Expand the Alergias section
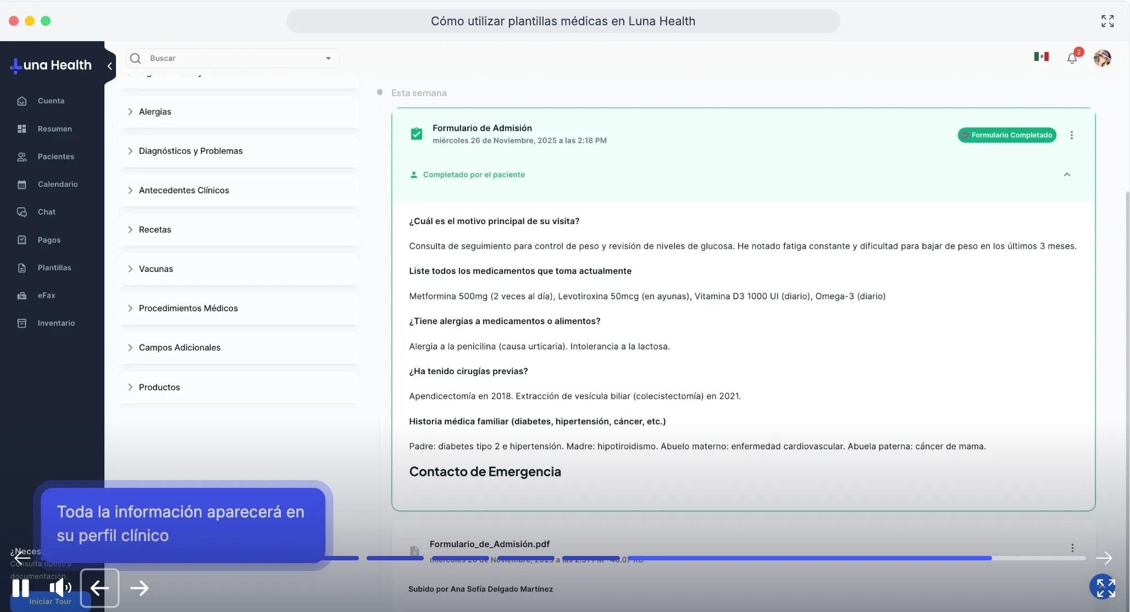This screenshot has width=1130, height=612. tap(130, 111)
